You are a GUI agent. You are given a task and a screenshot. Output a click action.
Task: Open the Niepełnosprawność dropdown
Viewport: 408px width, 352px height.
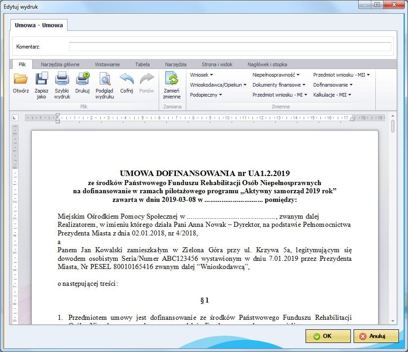click(x=276, y=75)
